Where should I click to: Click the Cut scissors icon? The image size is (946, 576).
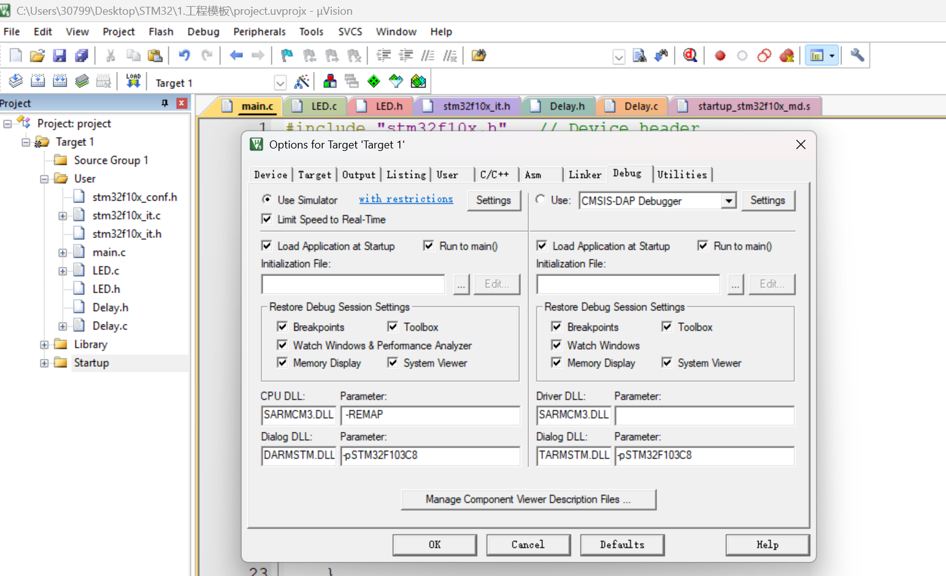(x=110, y=56)
